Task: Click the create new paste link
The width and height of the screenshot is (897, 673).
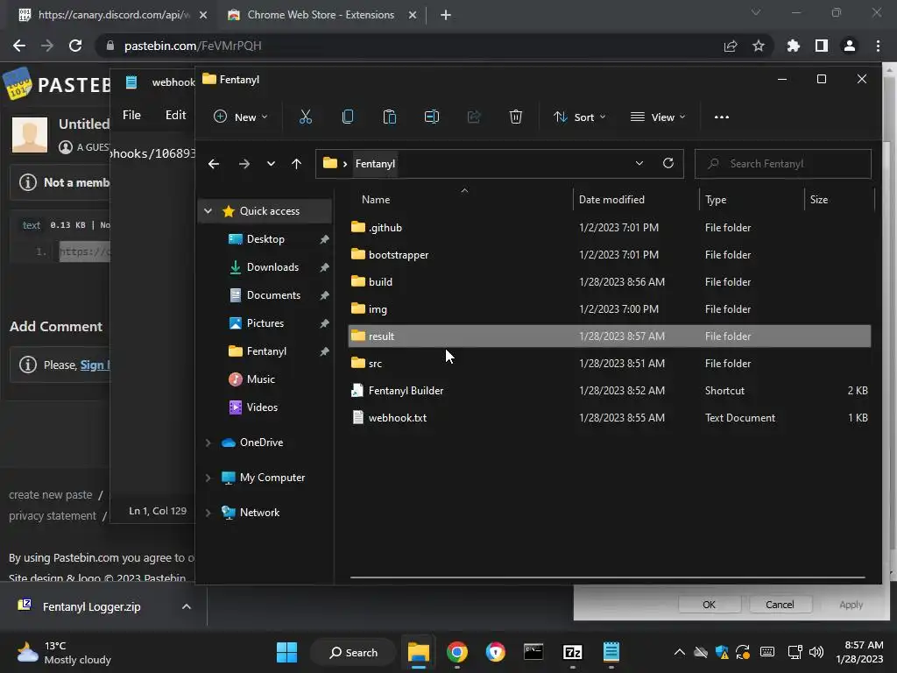Action: coord(50,495)
